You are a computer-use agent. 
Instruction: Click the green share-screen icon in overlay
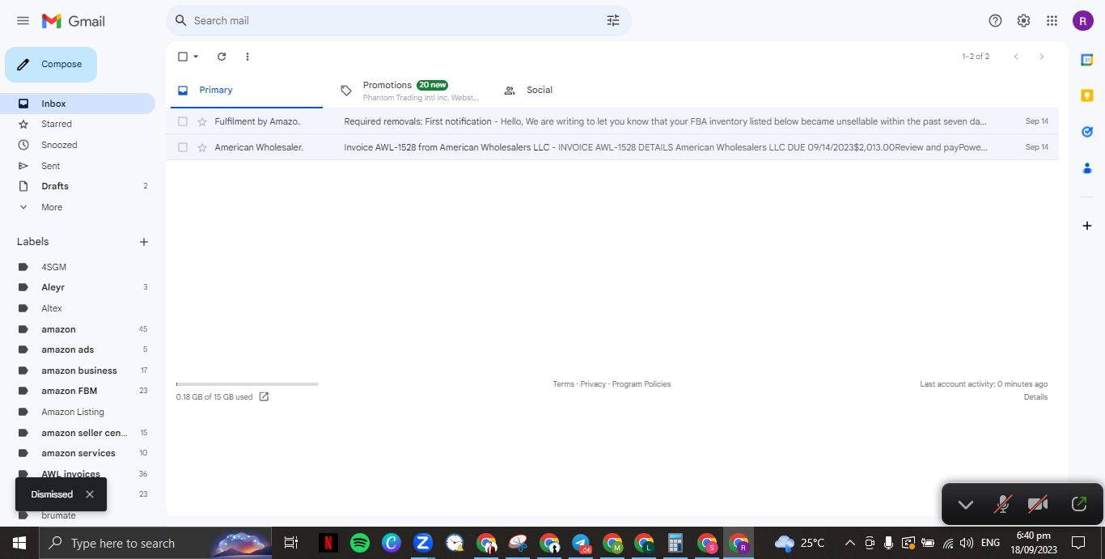tap(1079, 504)
